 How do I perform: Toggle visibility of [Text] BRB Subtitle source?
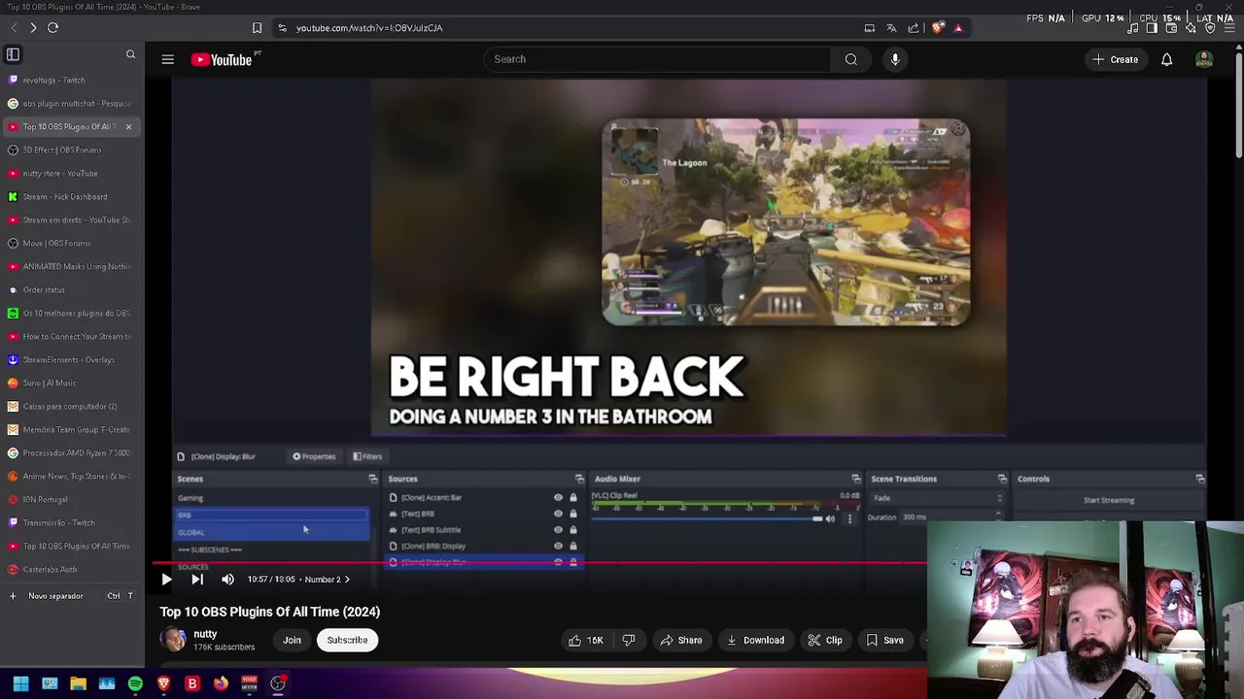pyautogui.click(x=558, y=530)
